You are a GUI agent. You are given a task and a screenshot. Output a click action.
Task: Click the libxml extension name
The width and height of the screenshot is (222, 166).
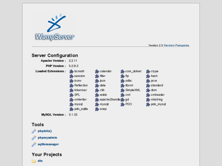pos(129,85)
